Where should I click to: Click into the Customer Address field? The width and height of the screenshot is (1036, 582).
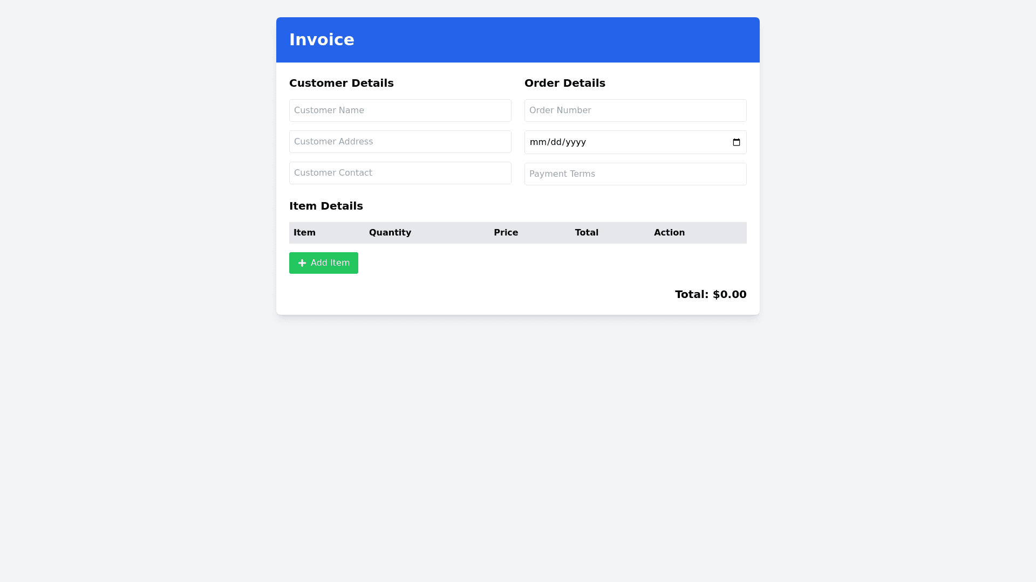click(x=400, y=142)
